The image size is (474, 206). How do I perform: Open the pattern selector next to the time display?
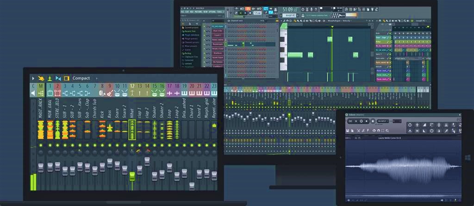click(290, 15)
